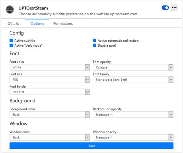Click the blue Save button

pyautogui.click(x=91, y=146)
